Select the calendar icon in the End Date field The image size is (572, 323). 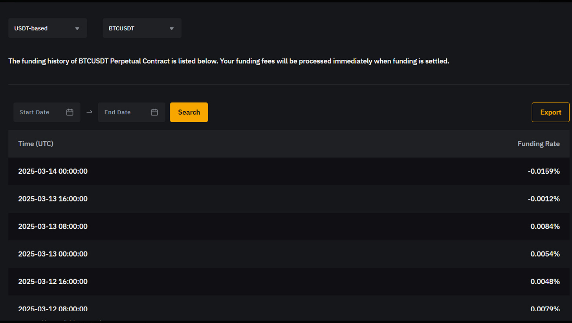point(154,112)
